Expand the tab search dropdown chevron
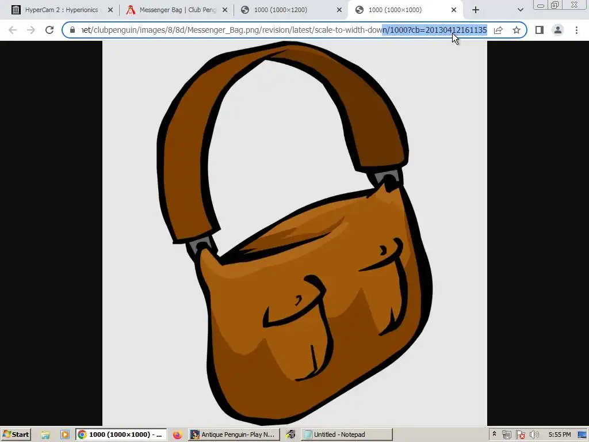Screen dimensions: 589x442 point(520,10)
